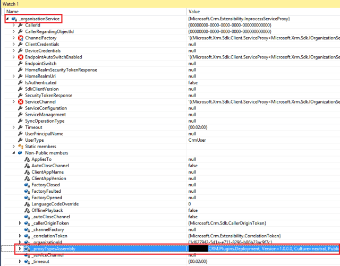Click the Value column header

click(x=194, y=11)
